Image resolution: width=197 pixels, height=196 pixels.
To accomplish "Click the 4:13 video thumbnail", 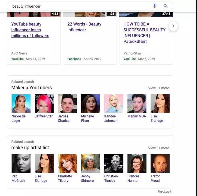I will tap(34, 14).
